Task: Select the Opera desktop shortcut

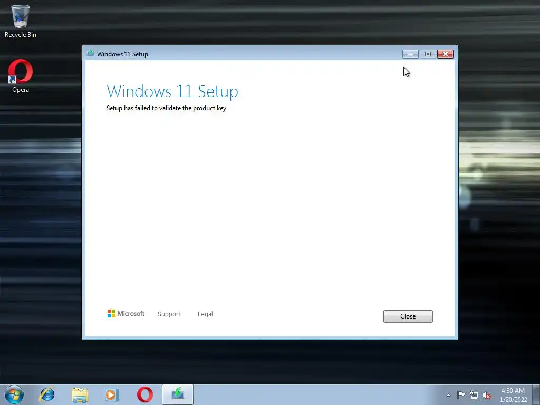Action: (21, 76)
